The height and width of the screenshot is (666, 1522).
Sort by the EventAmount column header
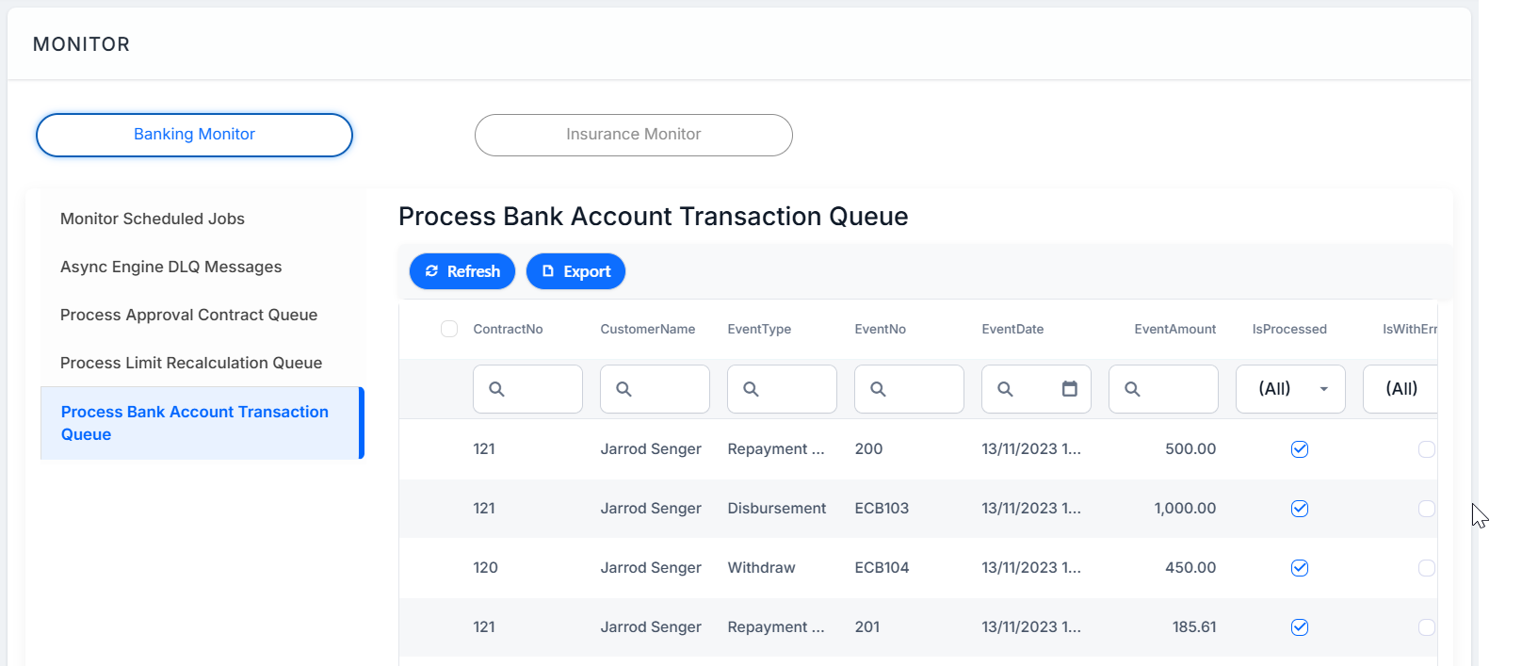pyautogui.click(x=1174, y=329)
